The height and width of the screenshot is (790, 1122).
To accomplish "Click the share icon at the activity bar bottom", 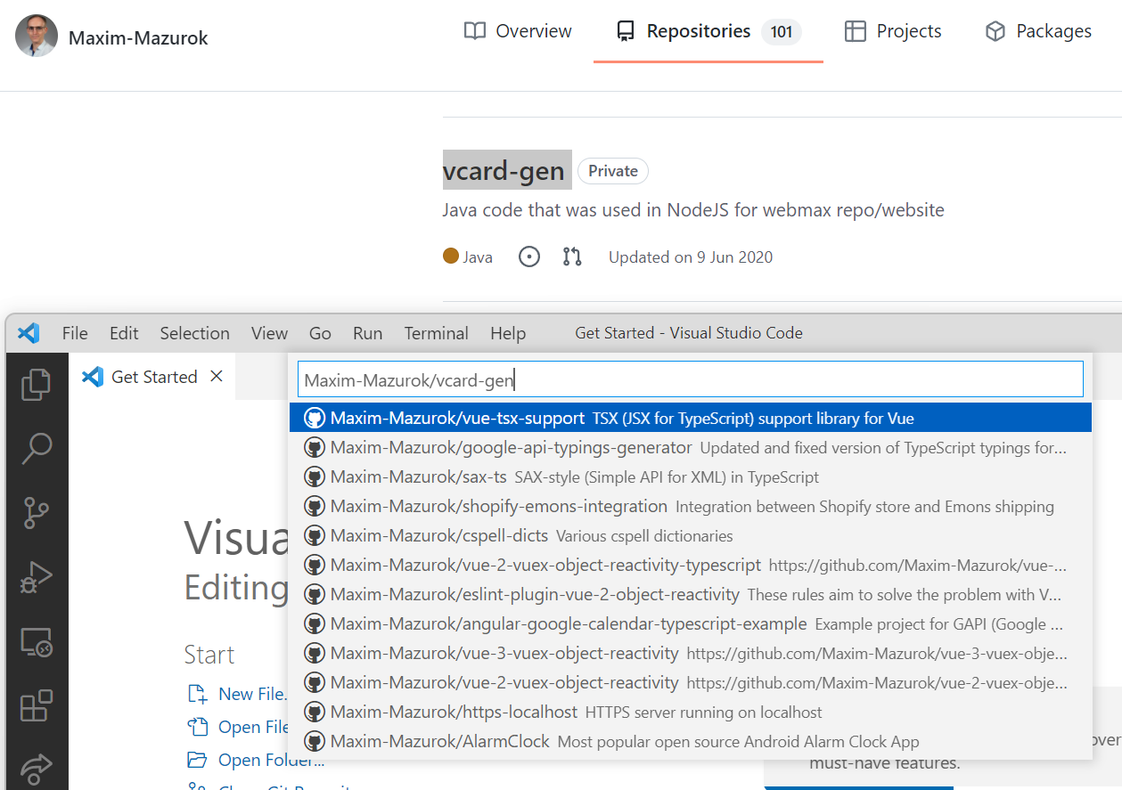I will (x=37, y=770).
